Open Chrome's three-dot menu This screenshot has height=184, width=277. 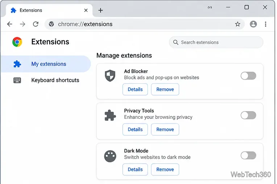point(265,24)
